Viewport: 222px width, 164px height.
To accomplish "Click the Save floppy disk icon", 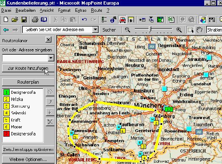I will 24,19.
